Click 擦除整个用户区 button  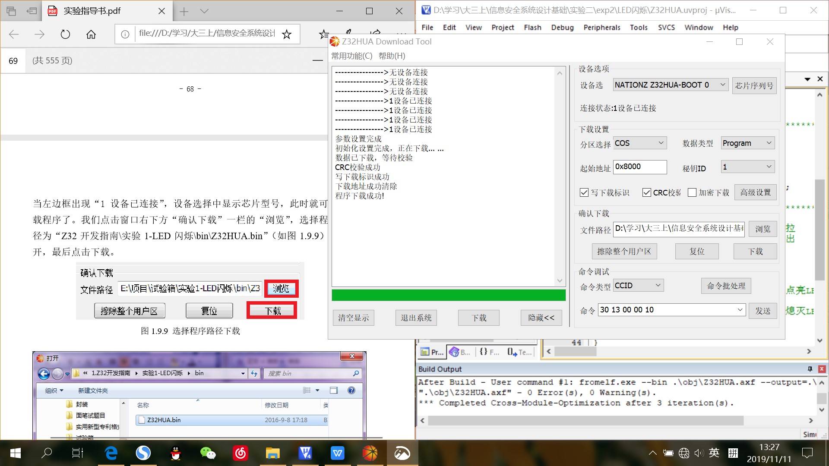(x=624, y=252)
